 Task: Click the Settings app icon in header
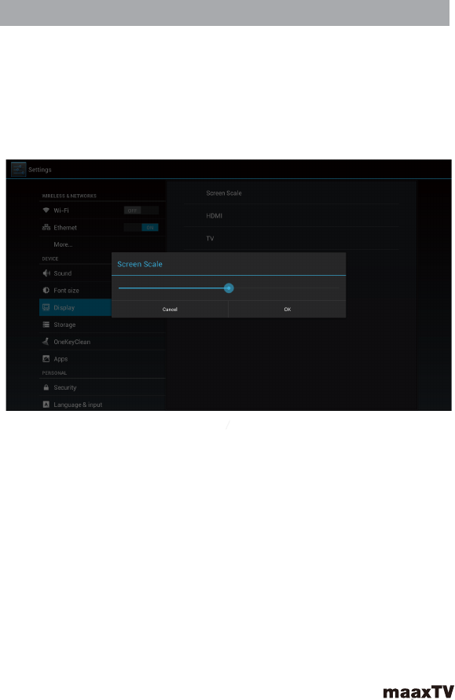pyautogui.click(x=18, y=170)
